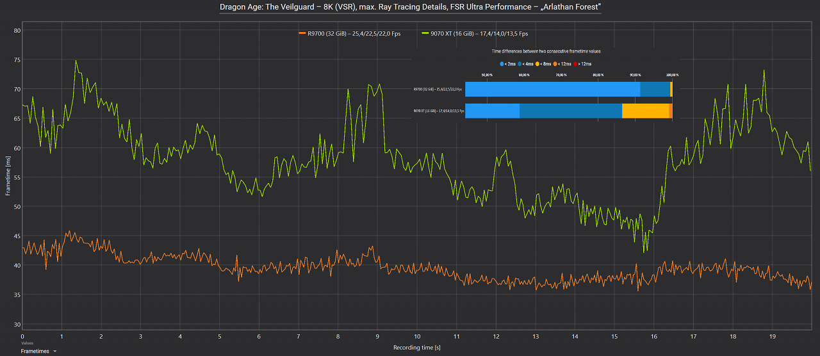The image size is (820, 356).
Task: Click the y-axis value 75
Action: tap(17, 60)
